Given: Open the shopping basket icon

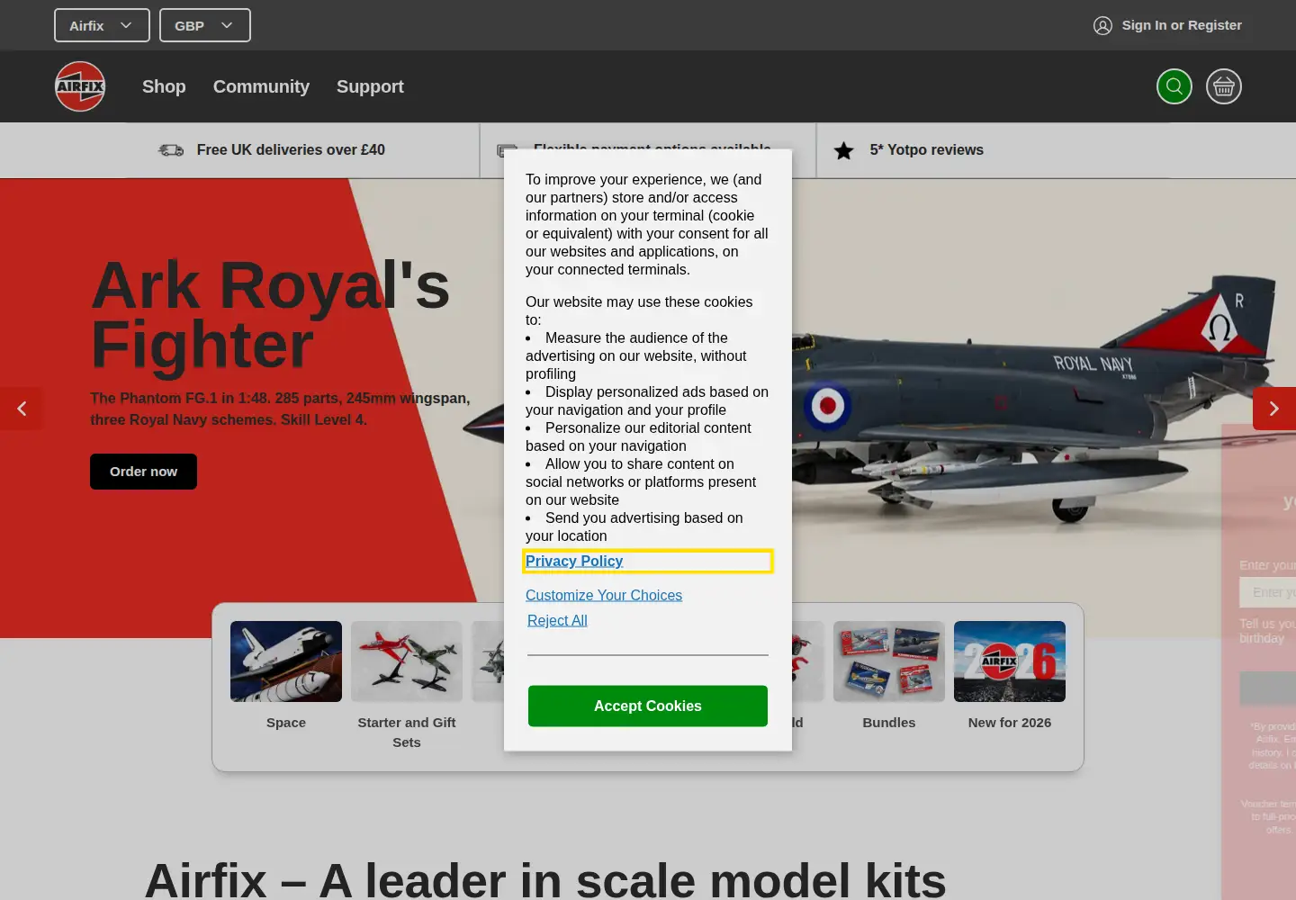Looking at the screenshot, I should pos(1224,86).
